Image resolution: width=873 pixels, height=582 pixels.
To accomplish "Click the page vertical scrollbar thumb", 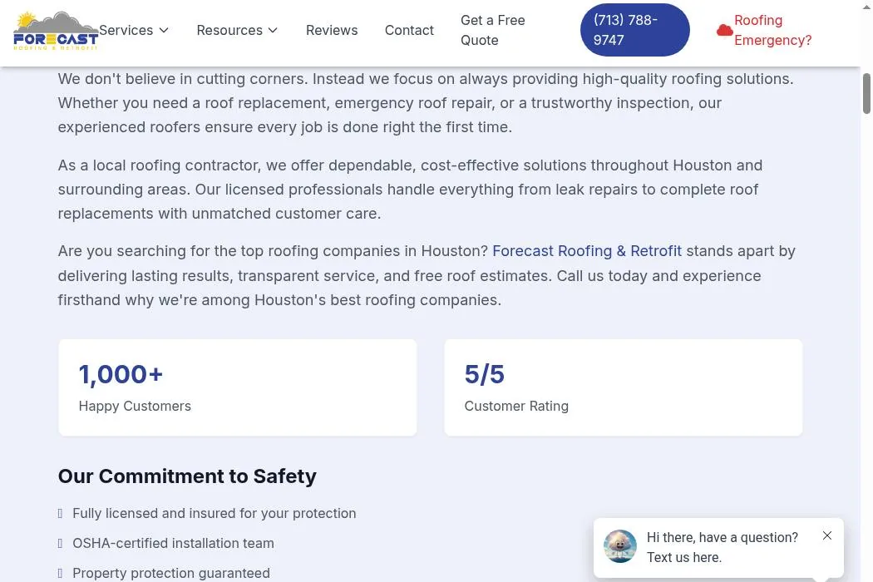I will click(866, 94).
